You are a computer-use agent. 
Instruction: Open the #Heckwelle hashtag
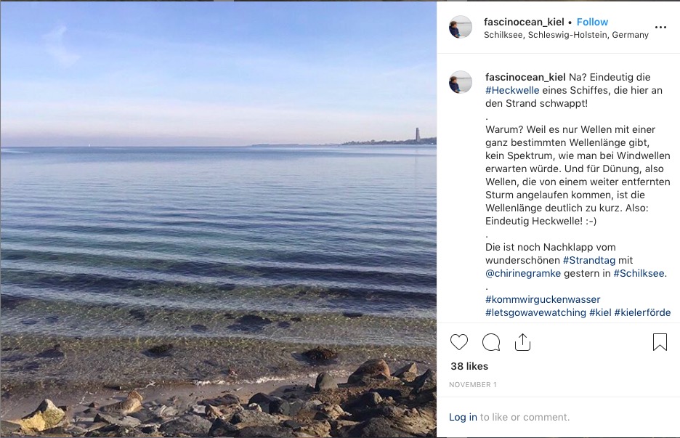[x=512, y=90]
